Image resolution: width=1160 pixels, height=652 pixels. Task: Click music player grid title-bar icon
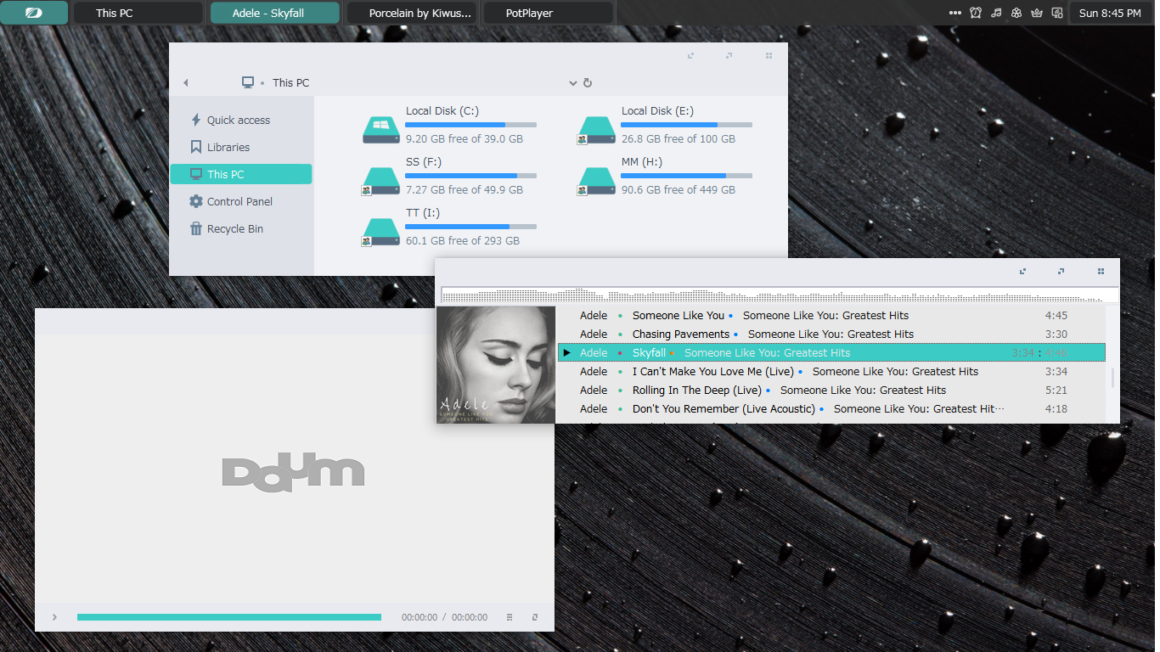1101,272
